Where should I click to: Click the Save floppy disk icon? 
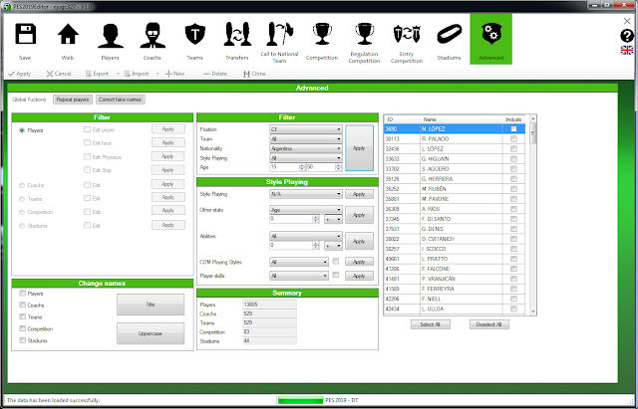pos(25,35)
